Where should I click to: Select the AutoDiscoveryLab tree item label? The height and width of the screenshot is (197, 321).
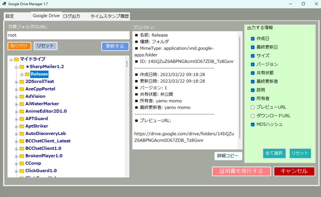coord(46,134)
